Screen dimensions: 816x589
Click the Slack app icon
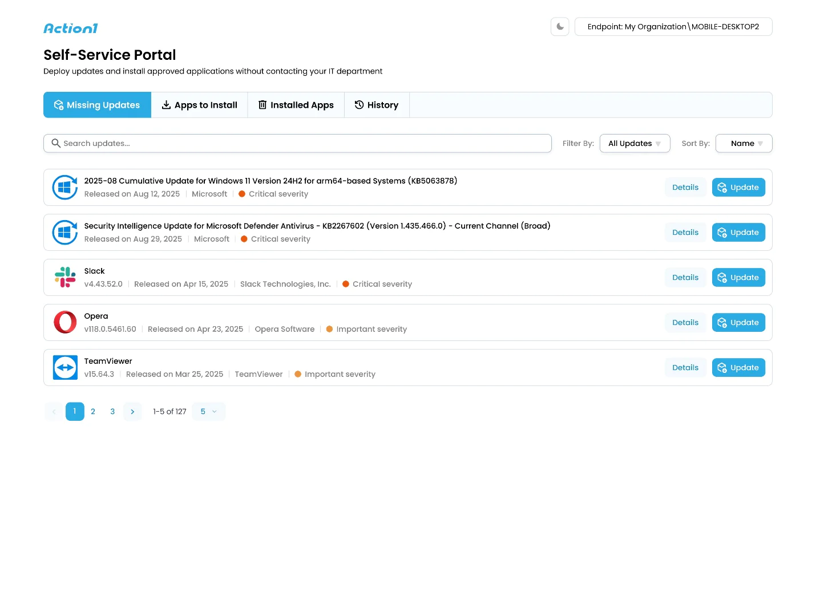click(65, 278)
